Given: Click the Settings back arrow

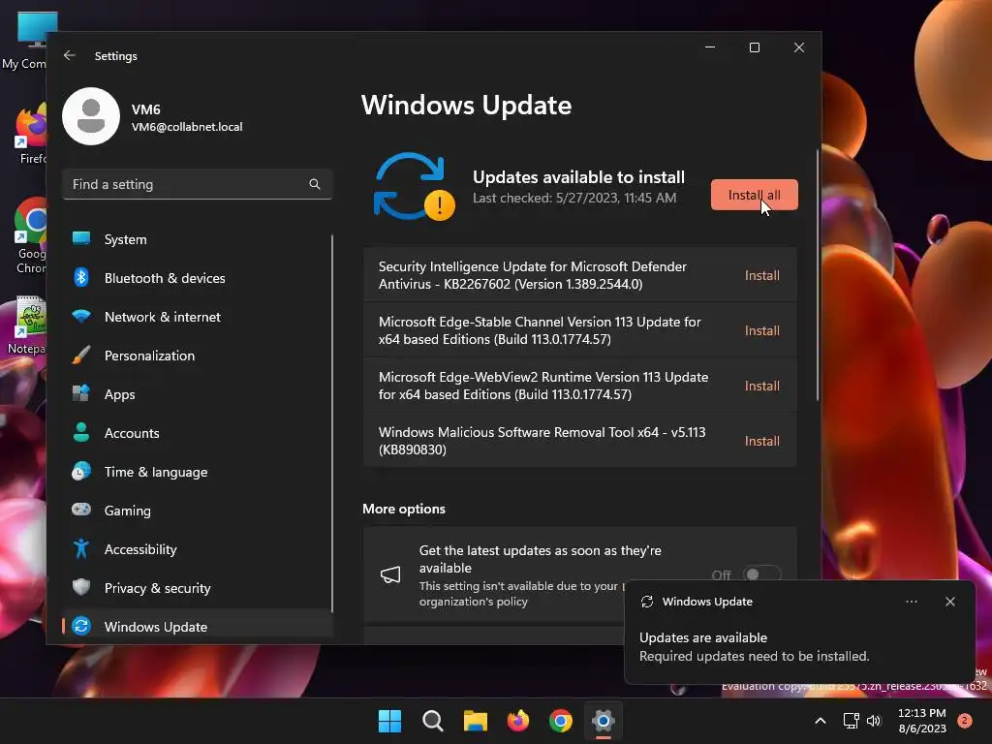Looking at the screenshot, I should tap(70, 55).
